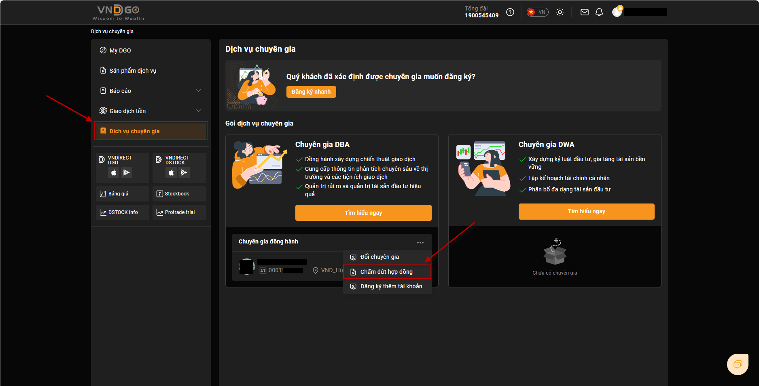Click Đăng ký nhanh button
Image resolution: width=759 pixels, height=386 pixels.
(x=311, y=92)
